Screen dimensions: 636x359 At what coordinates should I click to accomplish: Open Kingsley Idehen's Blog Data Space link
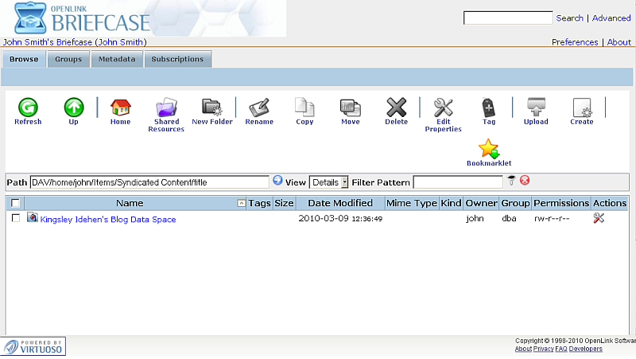point(108,219)
